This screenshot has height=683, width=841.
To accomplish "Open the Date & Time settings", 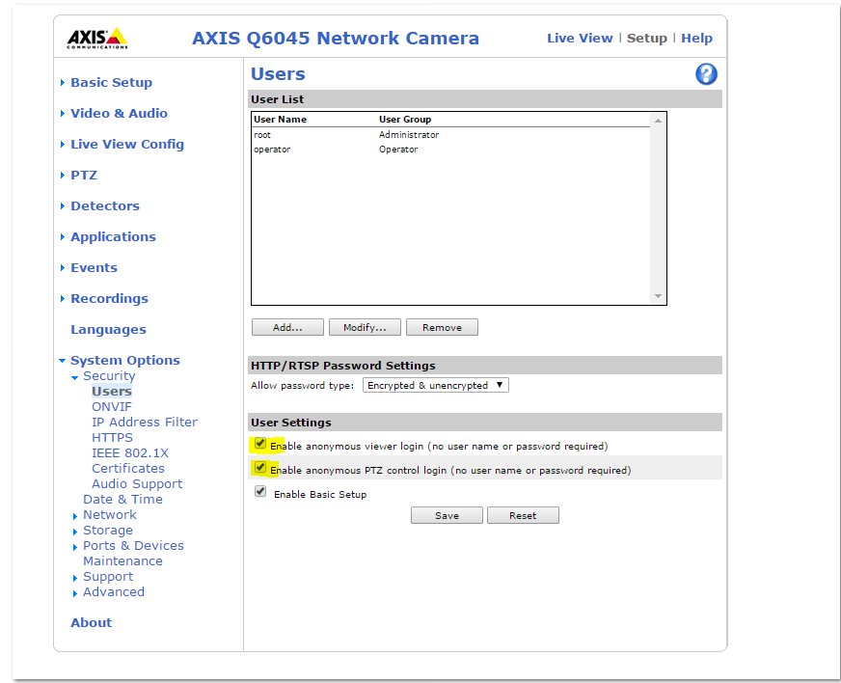I will 122,499.
